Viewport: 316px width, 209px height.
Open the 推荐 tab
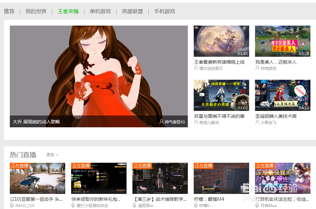click(x=9, y=11)
